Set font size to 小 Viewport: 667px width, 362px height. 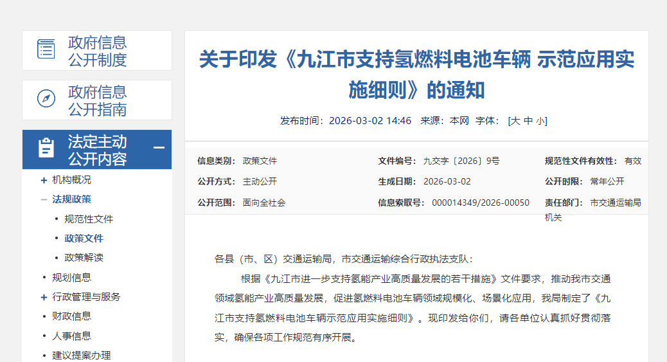[x=540, y=121]
